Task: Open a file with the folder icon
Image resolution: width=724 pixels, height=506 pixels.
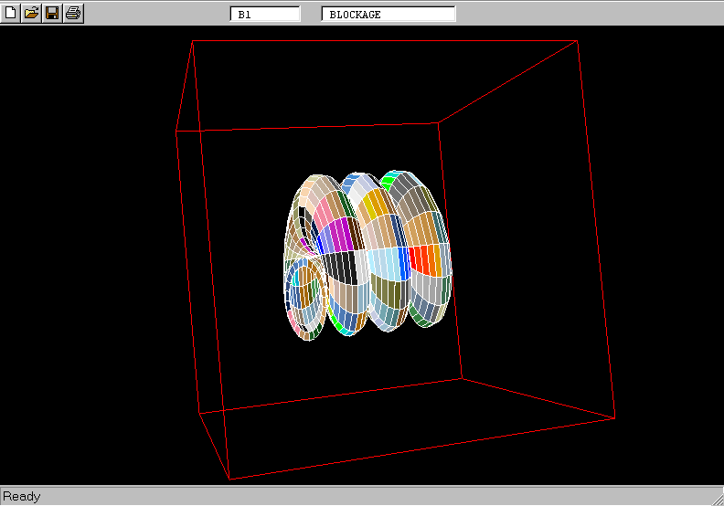Action: pos(31,13)
